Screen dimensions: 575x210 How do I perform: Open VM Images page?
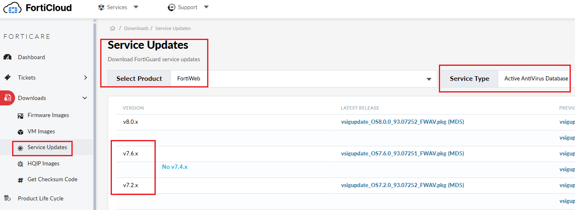point(41,131)
